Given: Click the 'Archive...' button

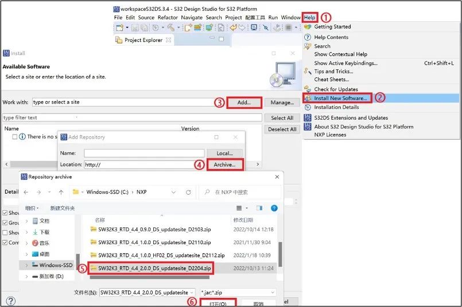Looking at the screenshot, I should click(225, 165).
